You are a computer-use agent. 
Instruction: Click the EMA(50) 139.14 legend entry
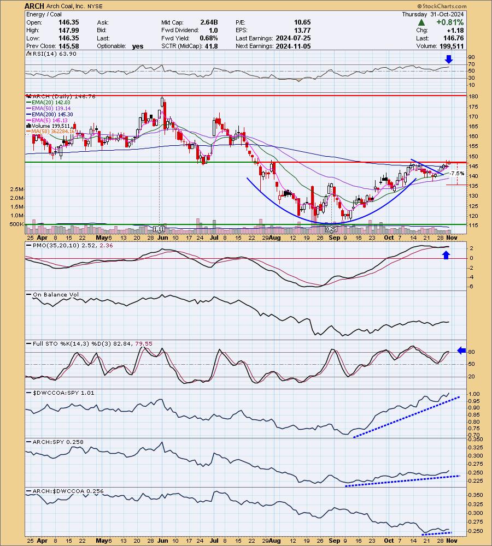tap(51, 108)
